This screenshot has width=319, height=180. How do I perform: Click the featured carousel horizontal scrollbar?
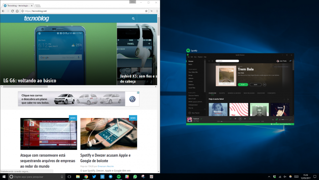26,87
